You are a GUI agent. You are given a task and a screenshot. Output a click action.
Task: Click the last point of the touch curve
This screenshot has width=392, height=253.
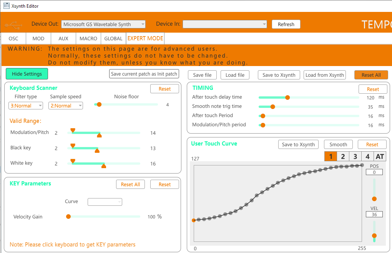[362, 165]
